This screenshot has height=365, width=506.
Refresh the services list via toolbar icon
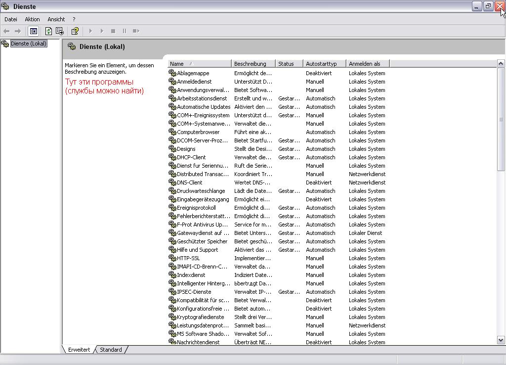click(x=48, y=31)
